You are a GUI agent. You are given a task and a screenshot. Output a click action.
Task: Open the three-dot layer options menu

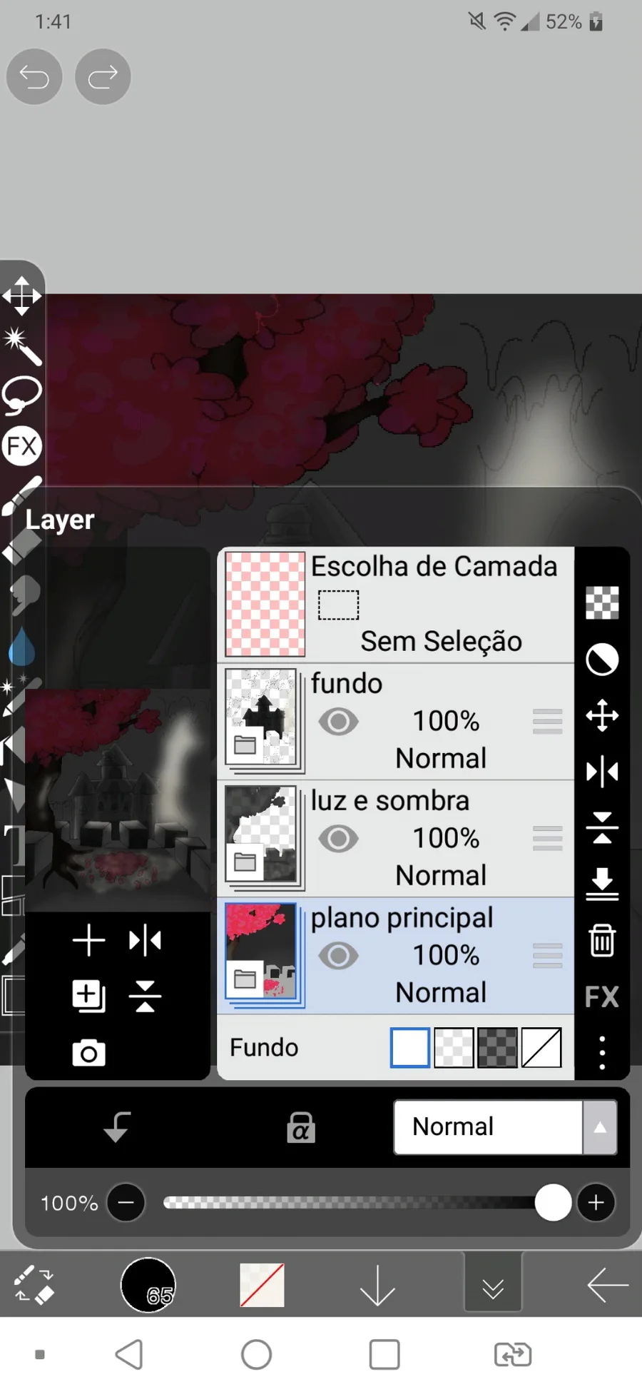coord(602,1053)
